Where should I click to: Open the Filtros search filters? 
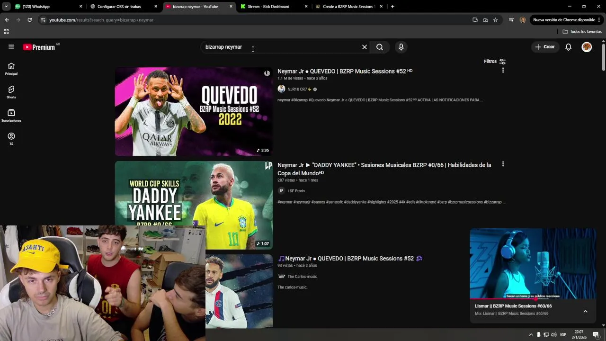click(x=495, y=61)
